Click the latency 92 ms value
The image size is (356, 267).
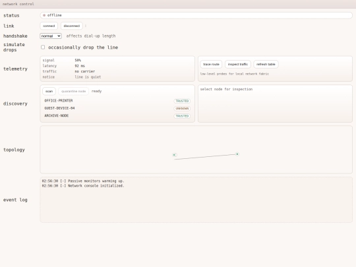[x=80, y=66]
